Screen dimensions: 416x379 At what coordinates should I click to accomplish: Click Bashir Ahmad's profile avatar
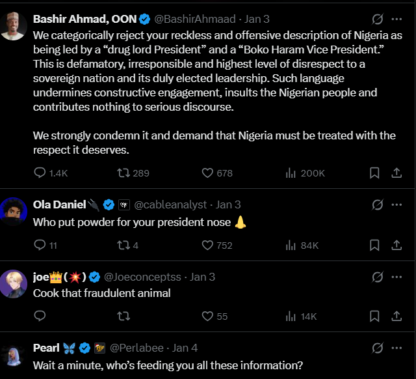click(x=14, y=26)
